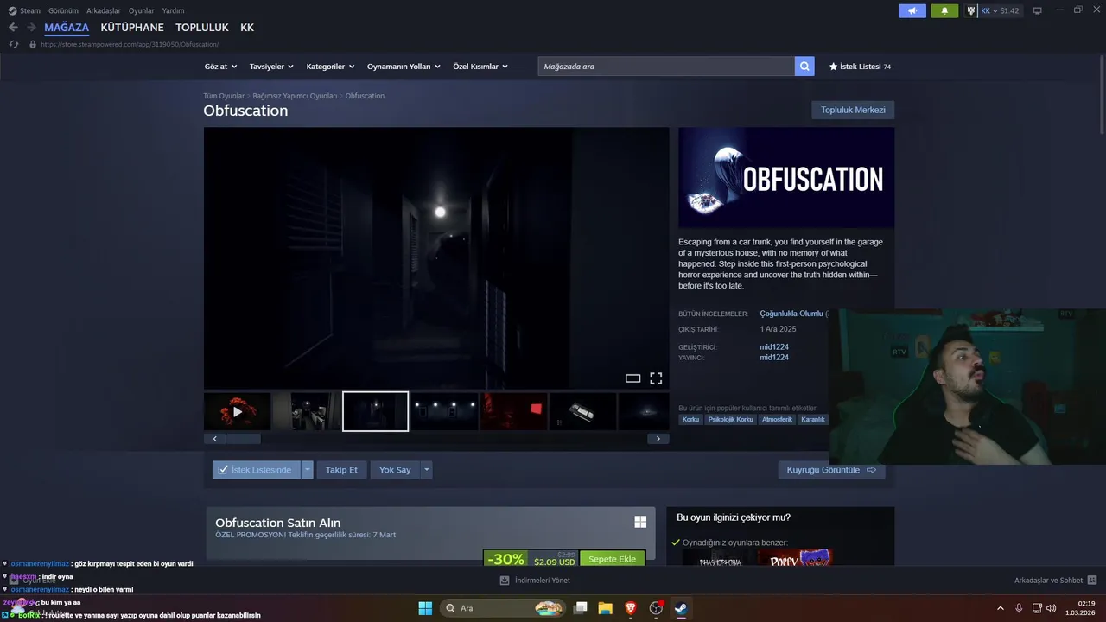Play the trailer thumbnail with roses
1106x622 pixels.
point(238,411)
